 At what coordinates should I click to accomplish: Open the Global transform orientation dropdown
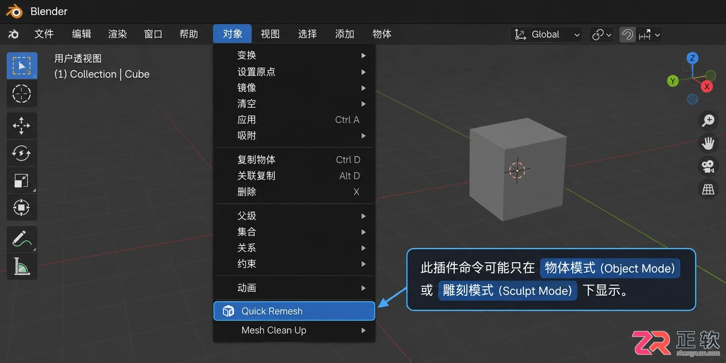tap(547, 34)
